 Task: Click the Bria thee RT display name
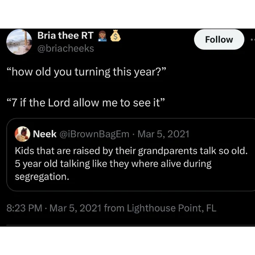[x=65, y=35]
